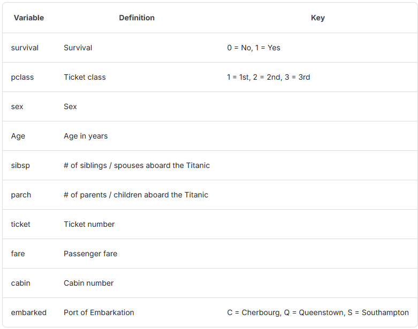Click the 'Passenger fare' definition text
This screenshot has height=329, width=418.
[90, 254]
